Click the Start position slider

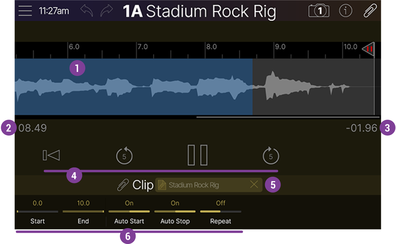point(37,211)
